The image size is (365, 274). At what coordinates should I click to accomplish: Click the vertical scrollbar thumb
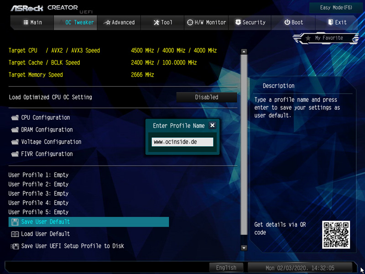pos(244,145)
